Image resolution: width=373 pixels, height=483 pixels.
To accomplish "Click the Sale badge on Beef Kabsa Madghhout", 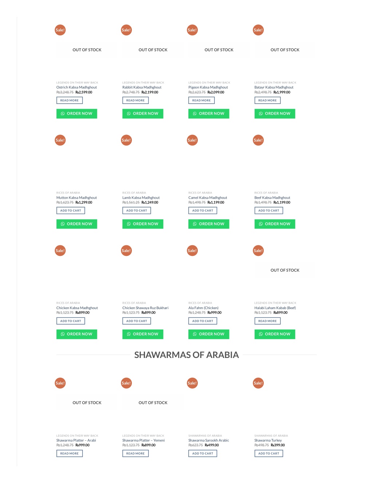I will coord(258,140).
